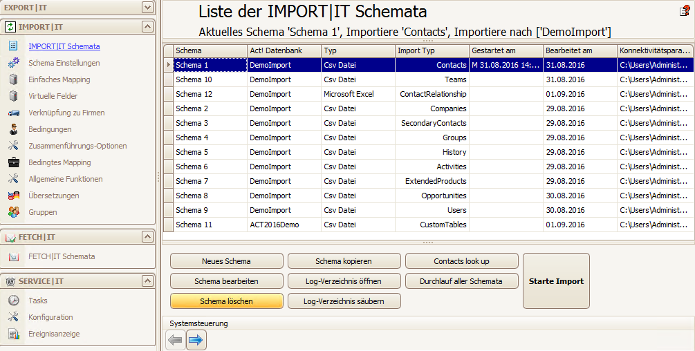Click the Allgemeine Funktionen tools icon
695x351 pixels.
13,179
